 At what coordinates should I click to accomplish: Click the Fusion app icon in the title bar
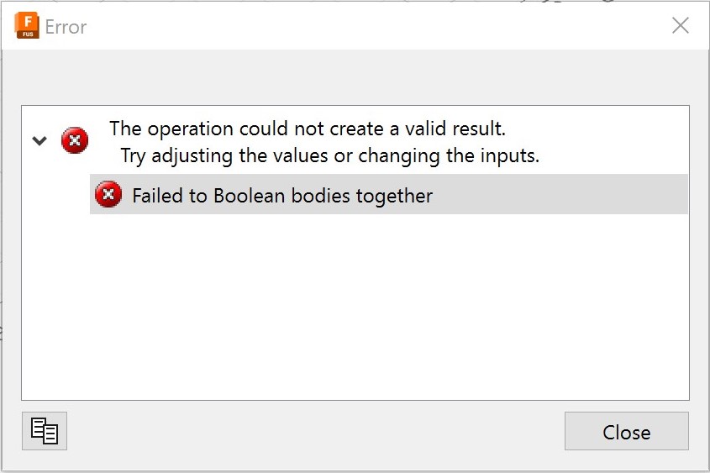(x=27, y=26)
